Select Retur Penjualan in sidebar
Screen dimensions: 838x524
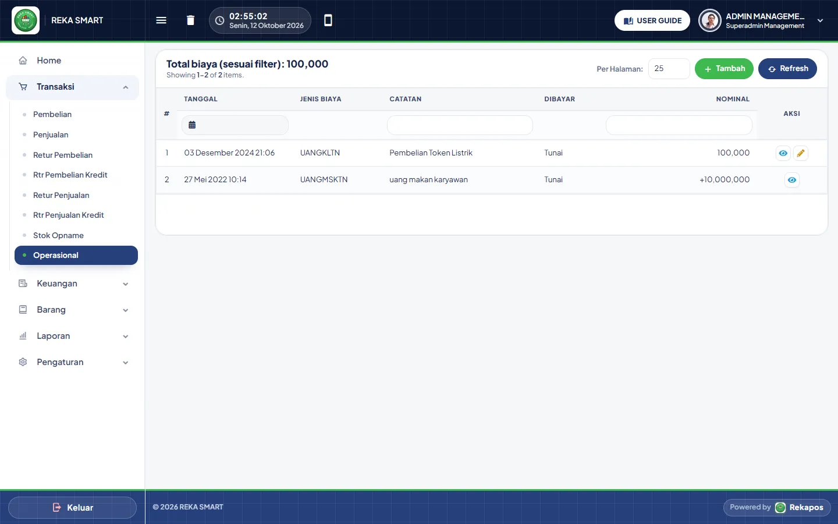coord(61,195)
